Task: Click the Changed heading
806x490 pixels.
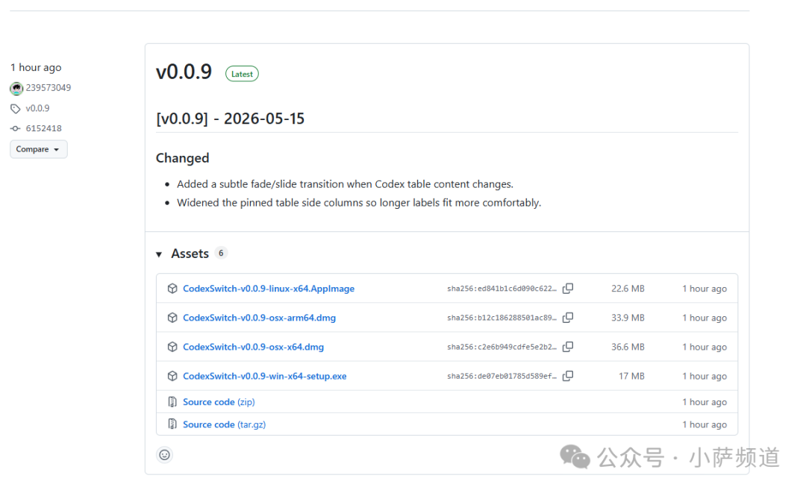Action: tap(183, 158)
